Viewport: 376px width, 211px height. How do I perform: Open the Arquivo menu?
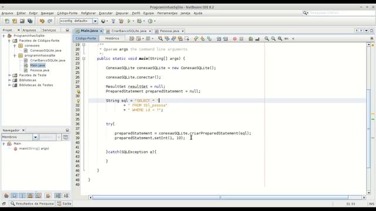click(x=8, y=13)
